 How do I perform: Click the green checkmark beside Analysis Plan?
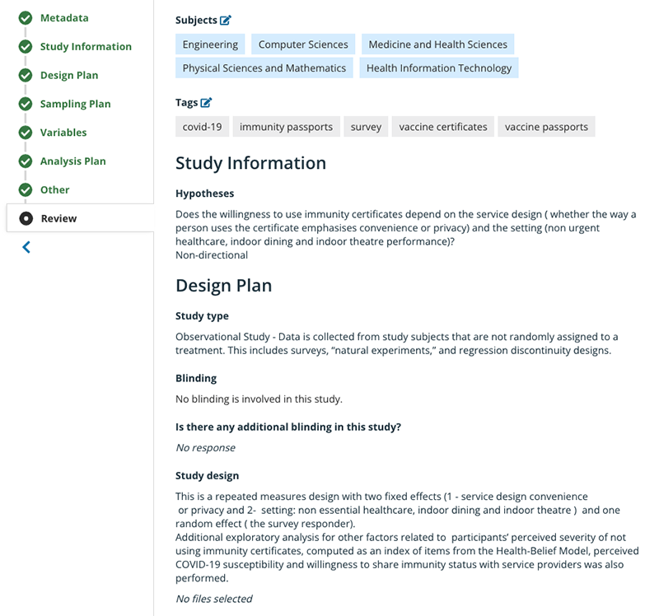pos(26,161)
